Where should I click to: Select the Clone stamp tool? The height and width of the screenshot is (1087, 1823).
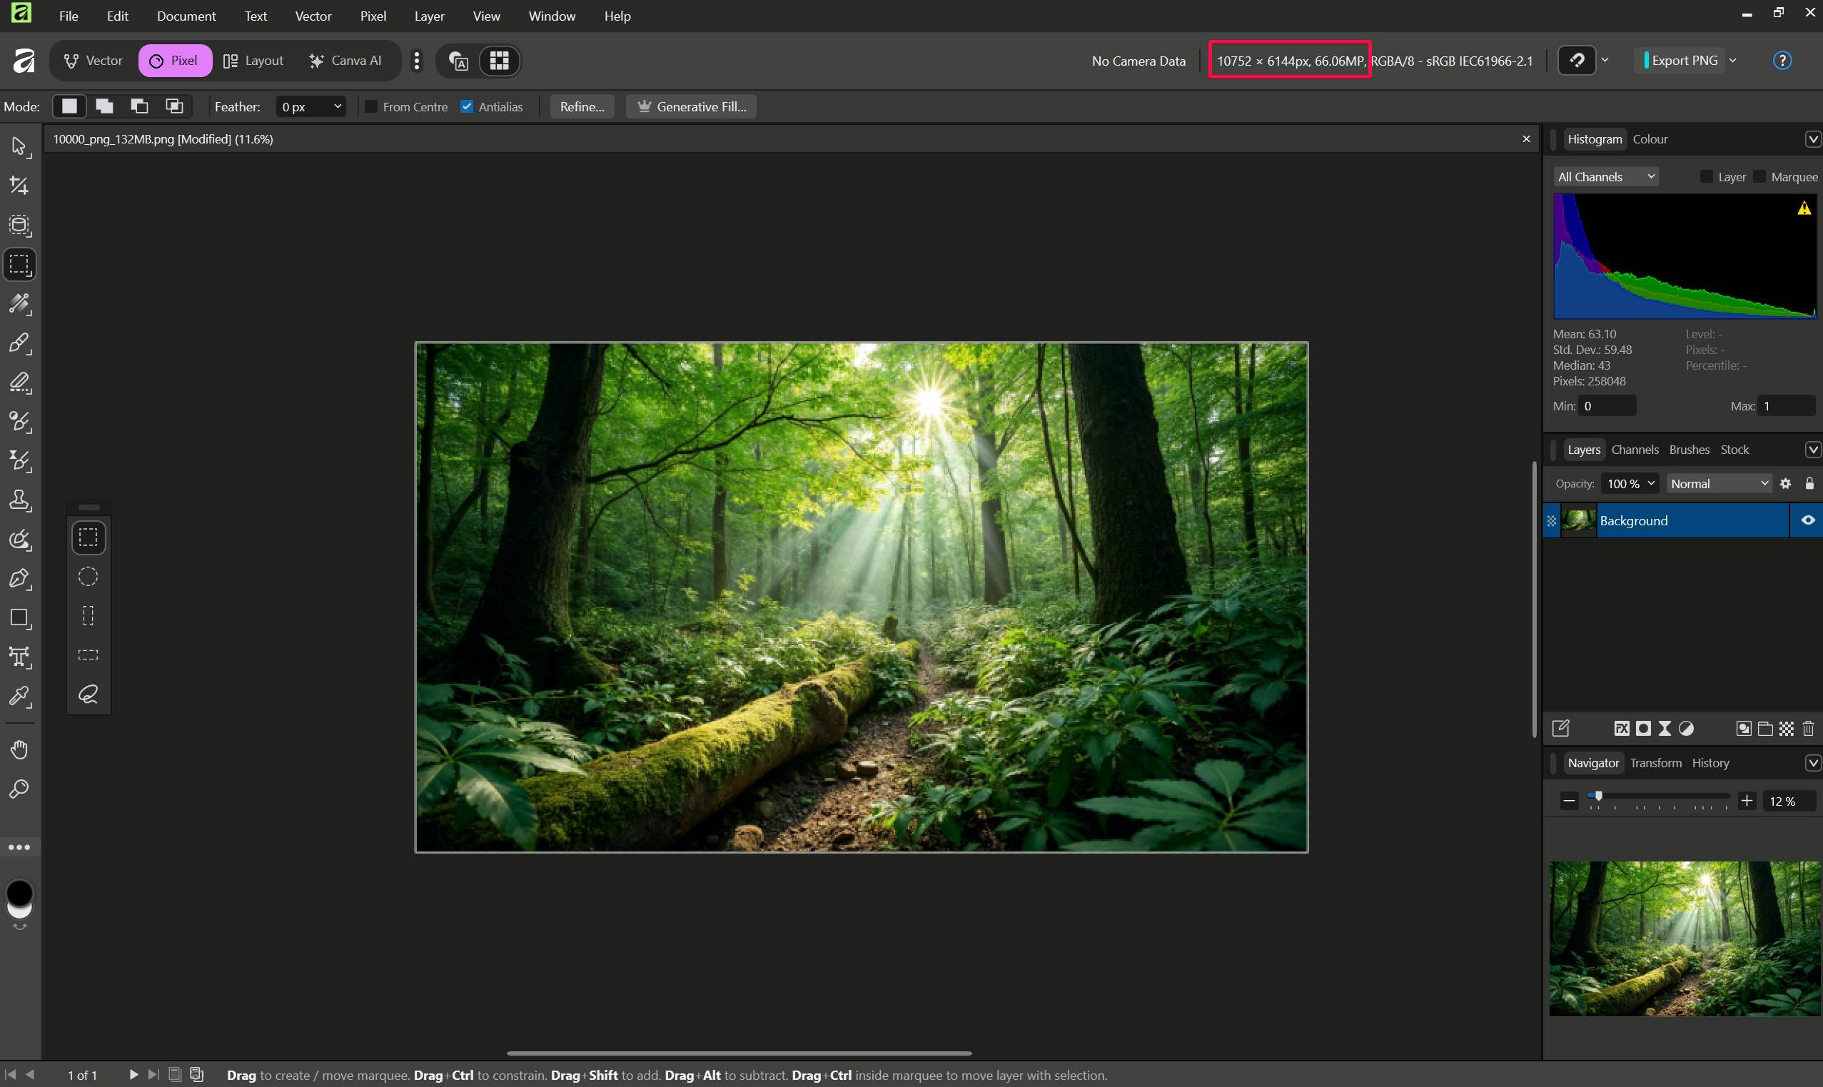point(19,500)
